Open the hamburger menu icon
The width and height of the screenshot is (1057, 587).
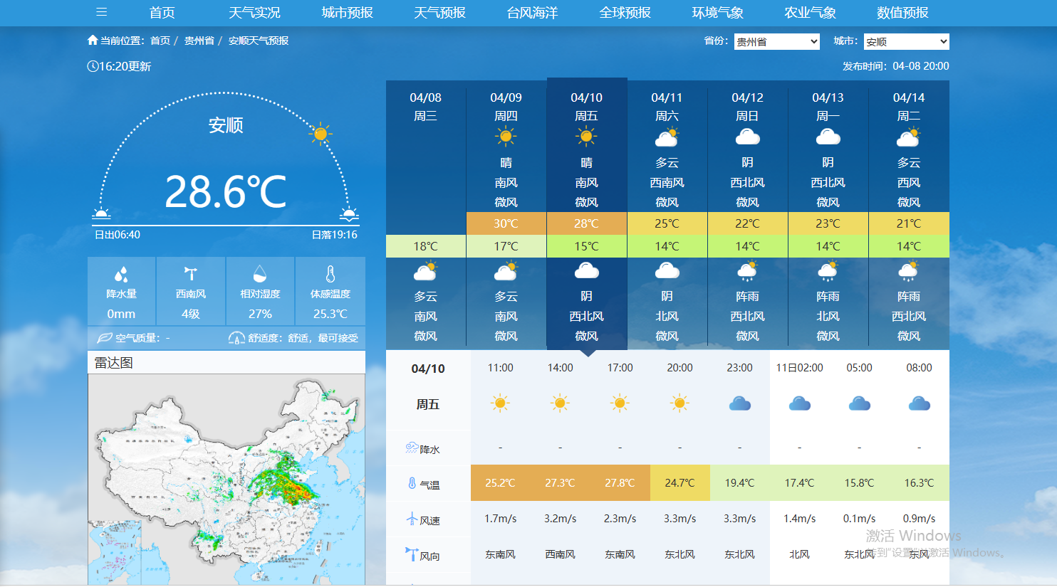101,12
